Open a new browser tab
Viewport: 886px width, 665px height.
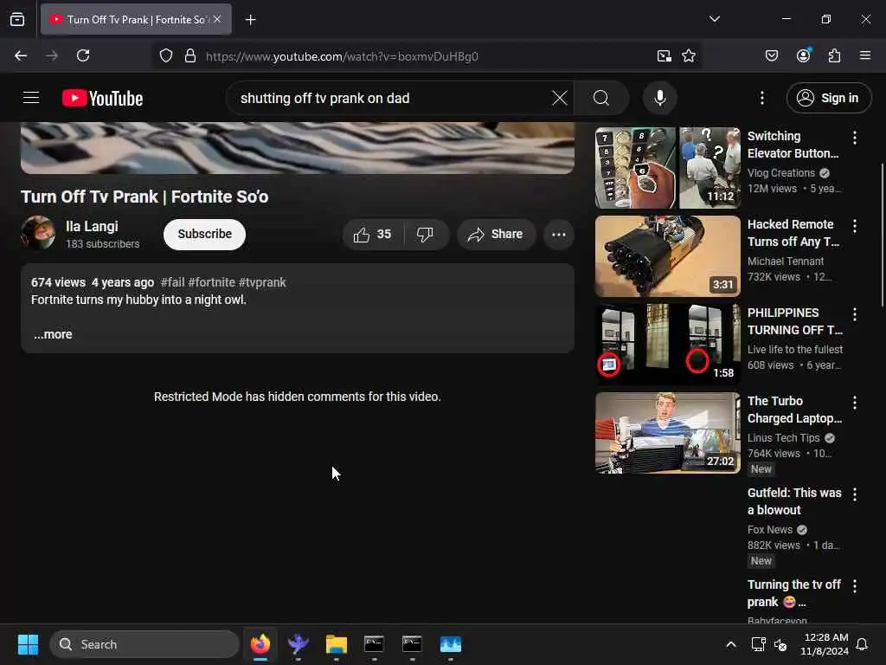[x=250, y=20]
